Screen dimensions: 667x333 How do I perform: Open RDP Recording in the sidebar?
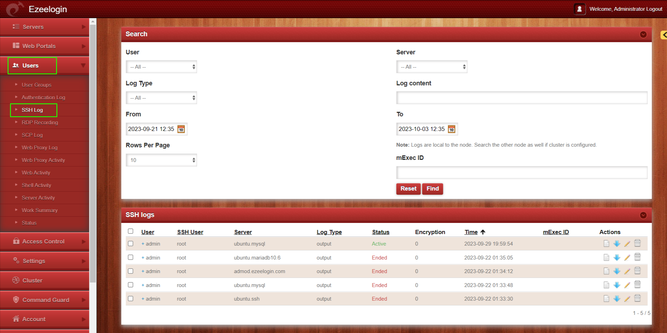(40, 122)
